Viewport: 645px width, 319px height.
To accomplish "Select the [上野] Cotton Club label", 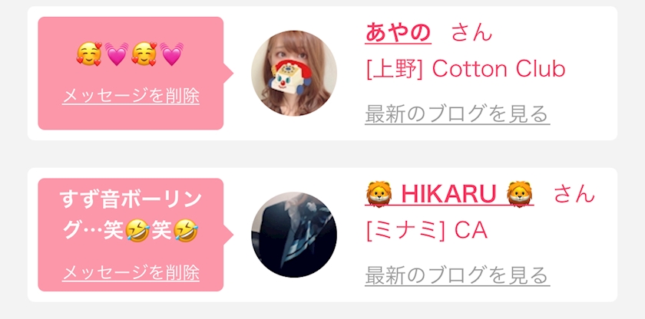I will [465, 69].
